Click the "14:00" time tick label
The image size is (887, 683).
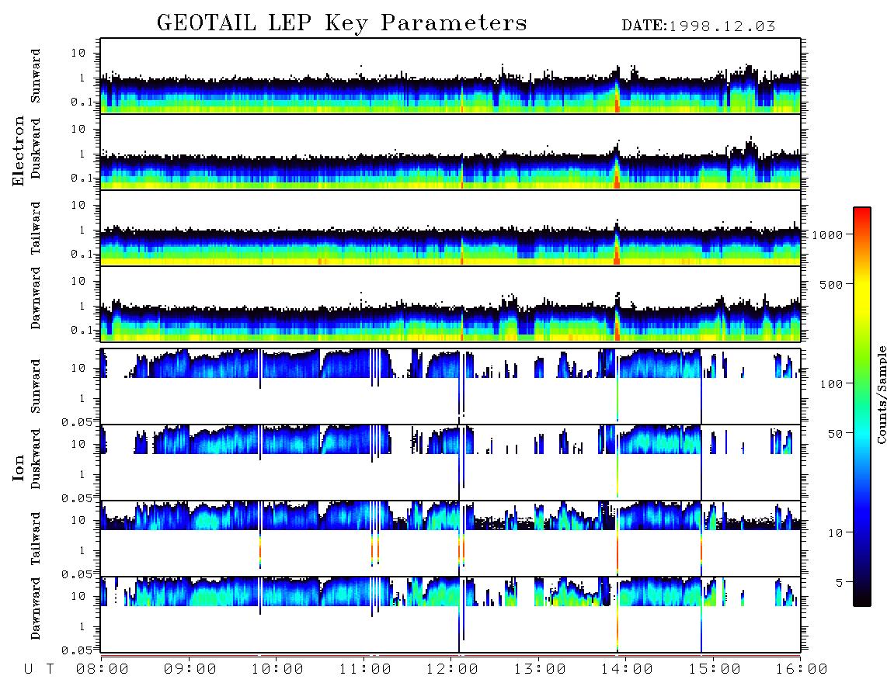(627, 670)
